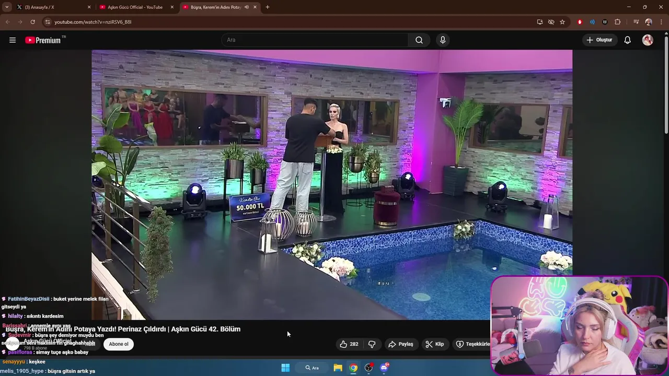The image size is (669, 376).
Task: Mute the playing tab via speaker icon
Action: (x=247, y=7)
